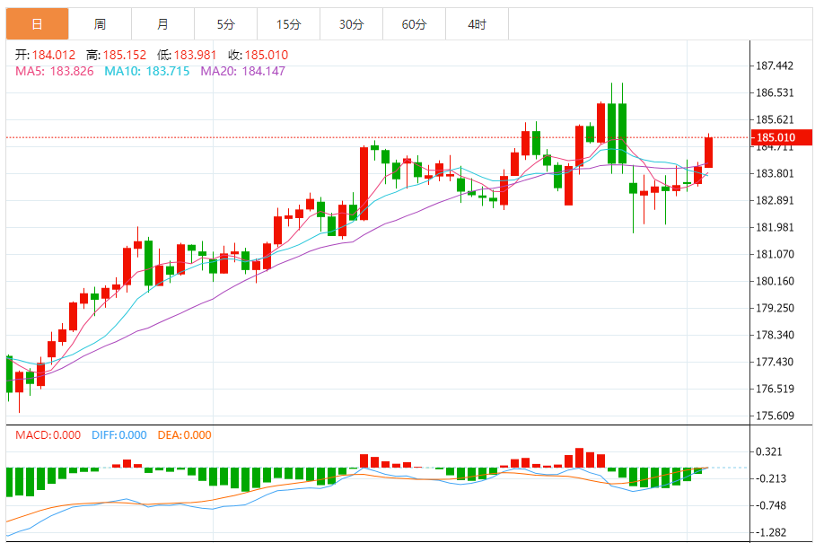815x543 pixels.
Task: Open the 5分 timeframe tab
Action: 225,24
